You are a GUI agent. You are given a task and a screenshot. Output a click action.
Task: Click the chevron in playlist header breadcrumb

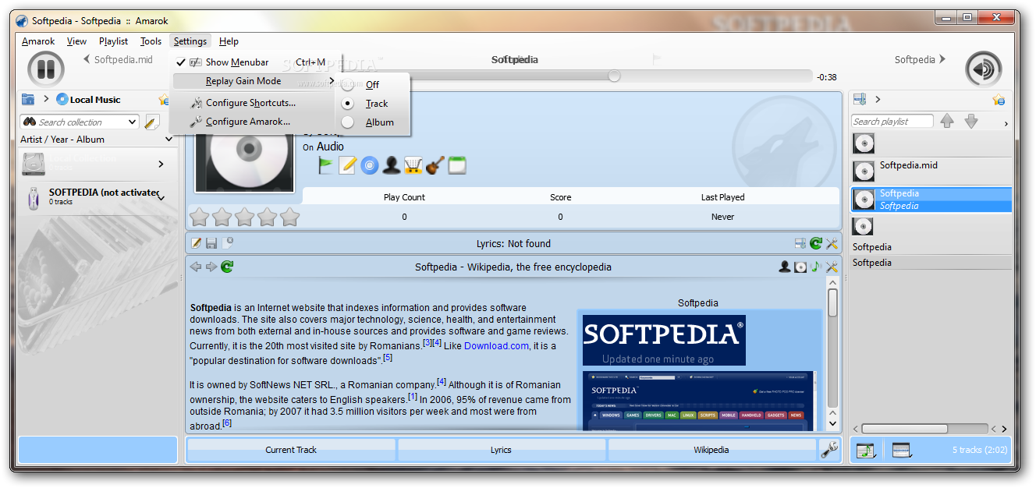point(878,99)
